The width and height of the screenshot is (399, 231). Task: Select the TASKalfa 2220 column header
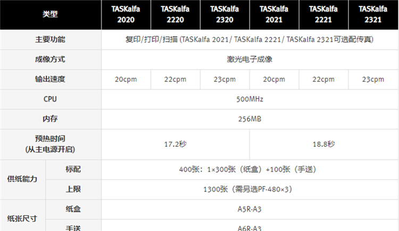[175, 14]
